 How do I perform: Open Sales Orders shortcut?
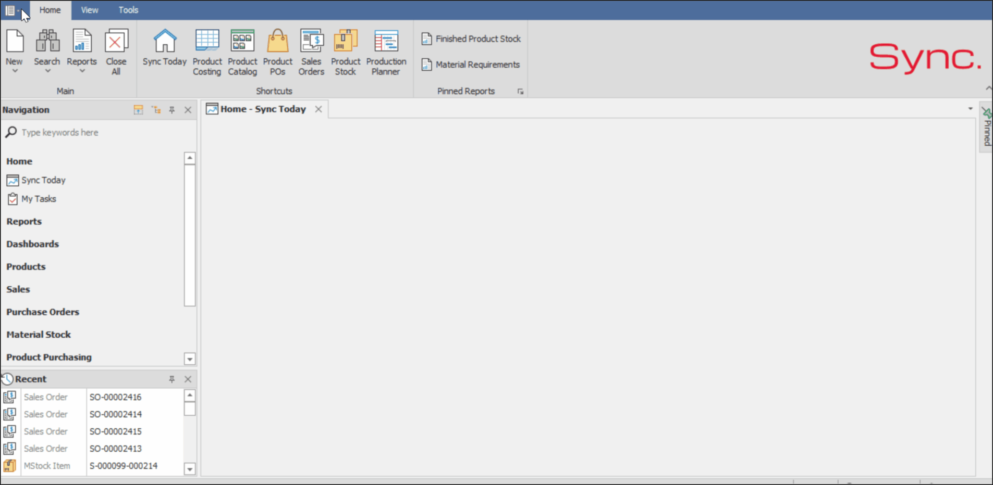pyautogui.click(x=311, y=52)
